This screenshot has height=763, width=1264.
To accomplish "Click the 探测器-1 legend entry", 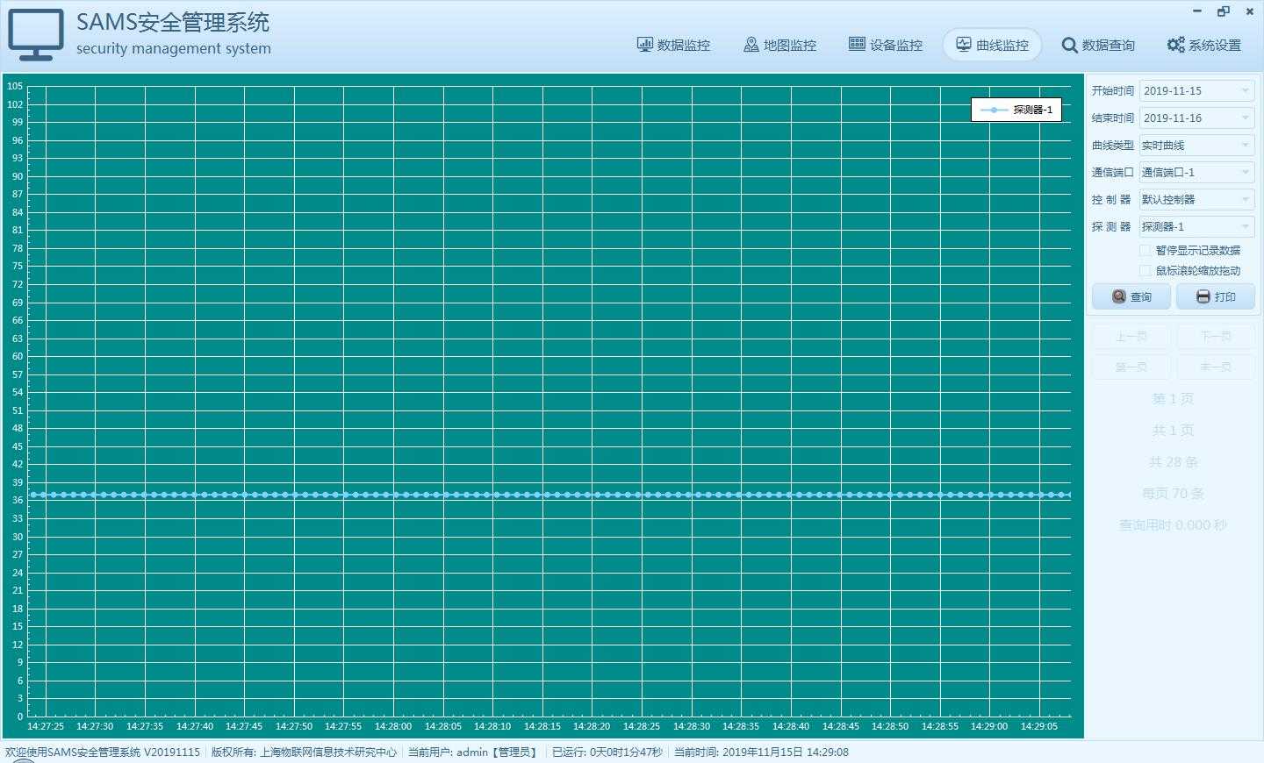I will [x=1016, y=110].
